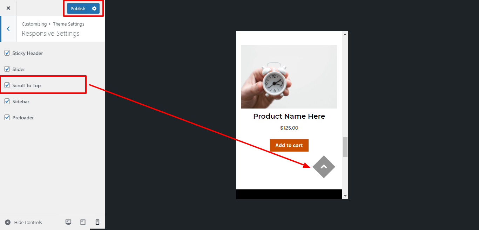
Task: Open the alarm clock product image
Action: pos(289,77)
